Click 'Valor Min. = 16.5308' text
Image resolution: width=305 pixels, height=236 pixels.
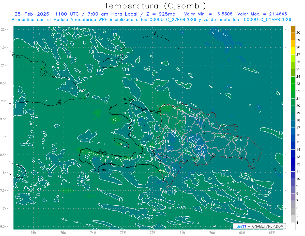click(x=209, y=14)
